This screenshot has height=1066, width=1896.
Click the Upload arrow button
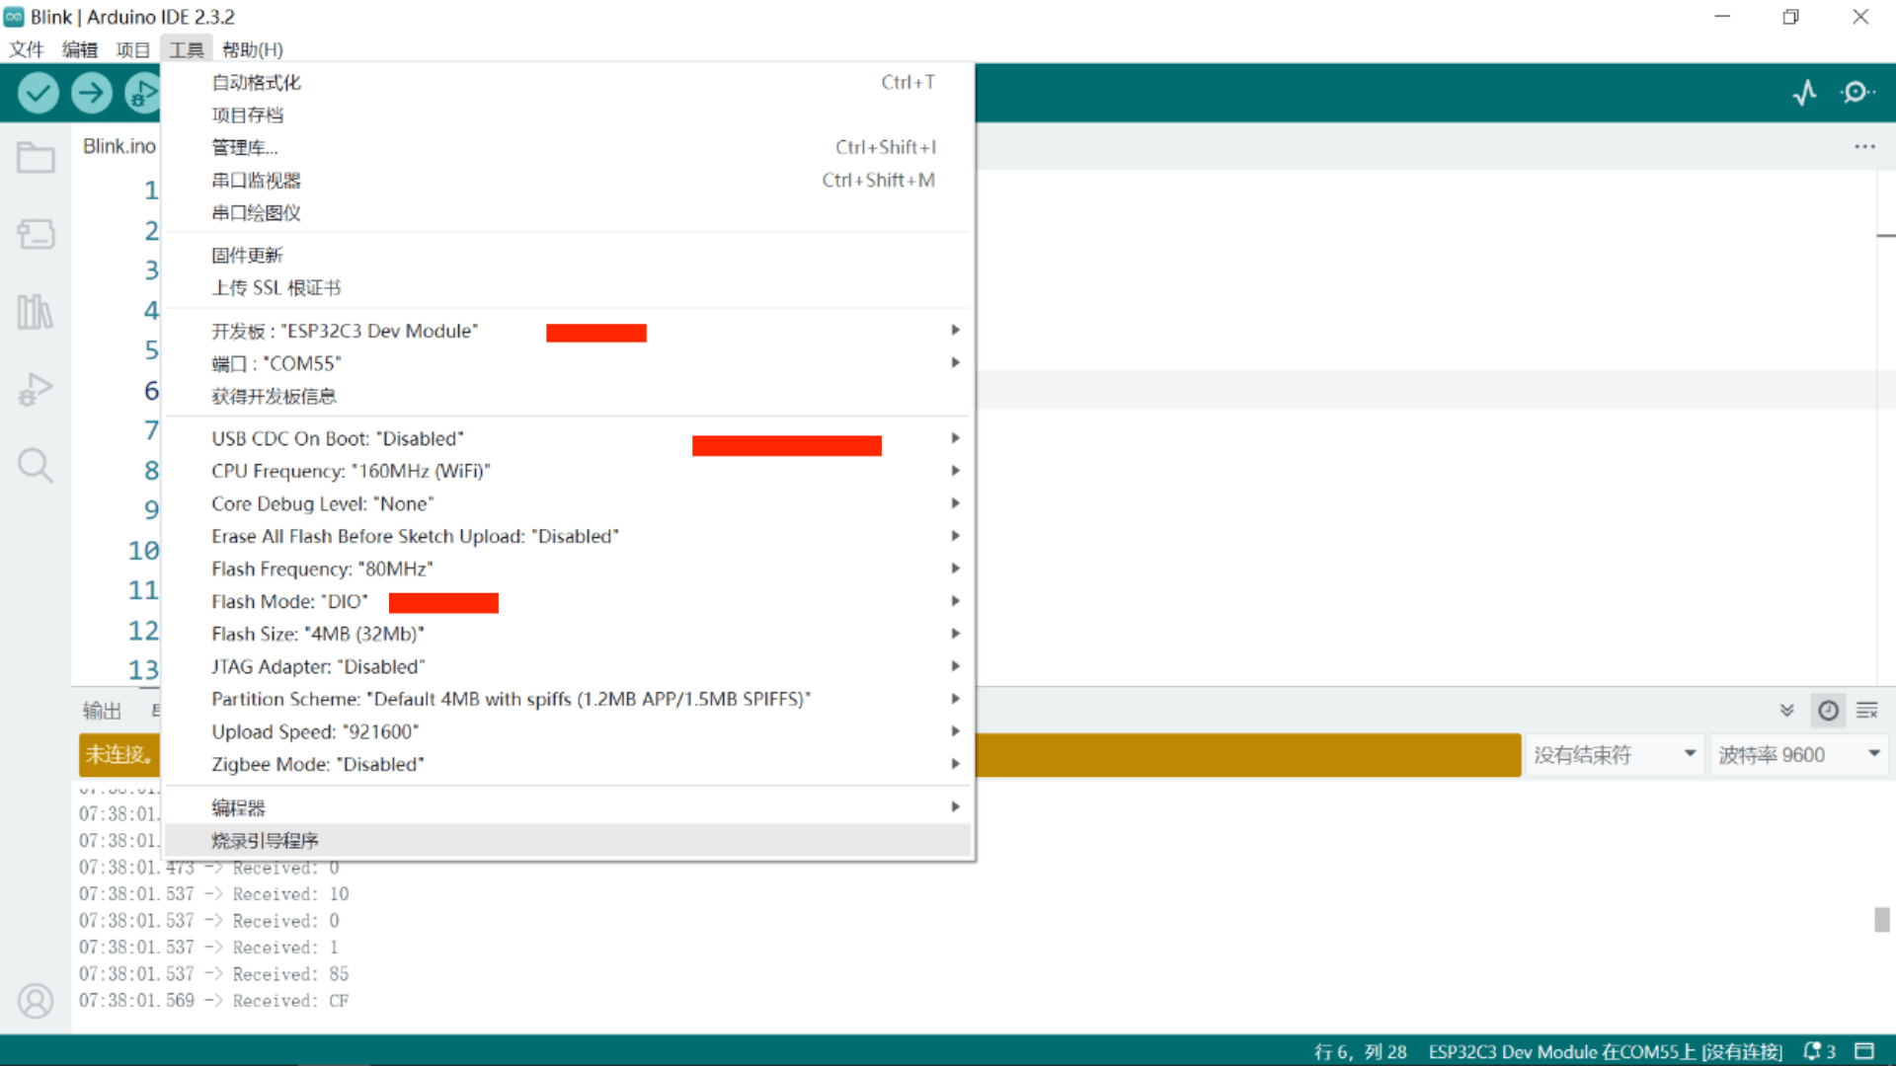(91, 93)
